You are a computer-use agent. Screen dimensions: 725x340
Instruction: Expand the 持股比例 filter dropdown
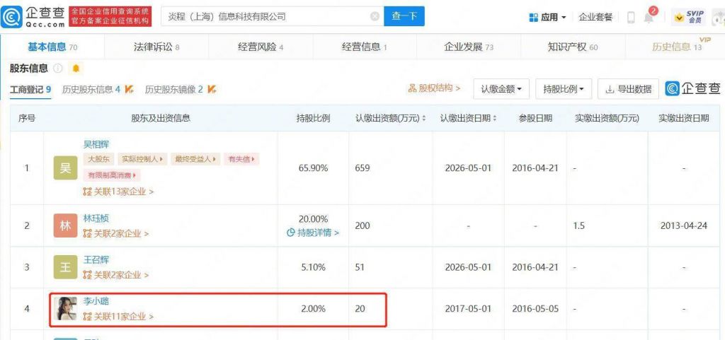(564, 89)
